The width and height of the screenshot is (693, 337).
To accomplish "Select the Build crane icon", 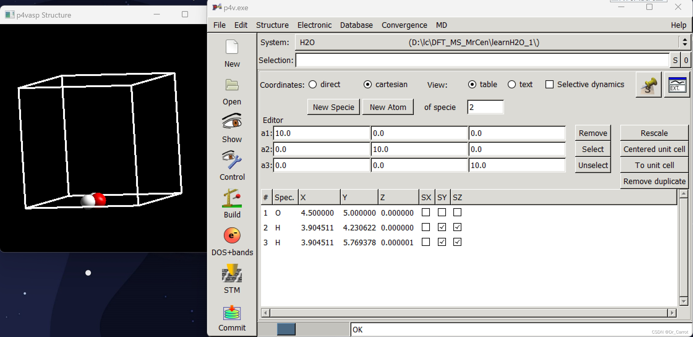I will (232, 198).
